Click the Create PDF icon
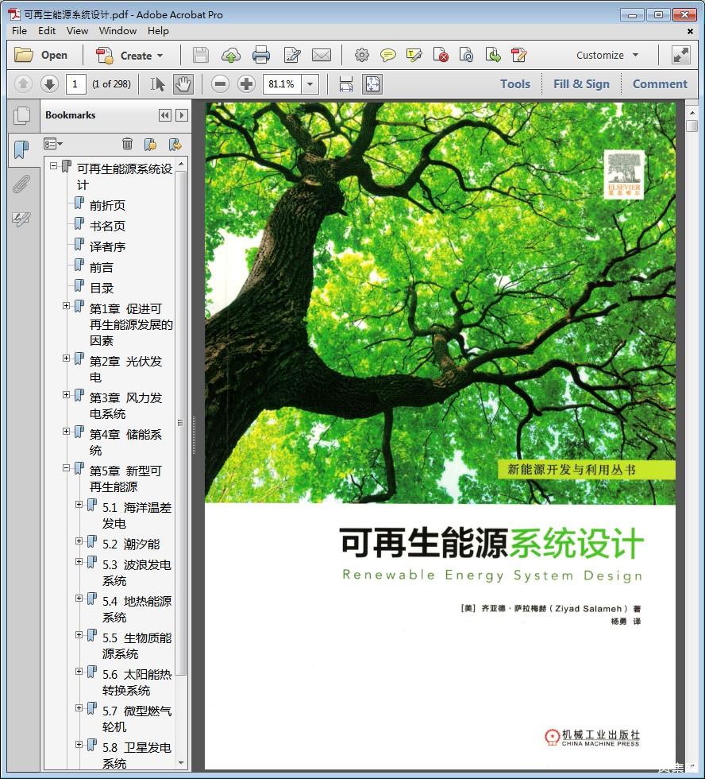This screenshot has width=705, height=779. [105, 55]
